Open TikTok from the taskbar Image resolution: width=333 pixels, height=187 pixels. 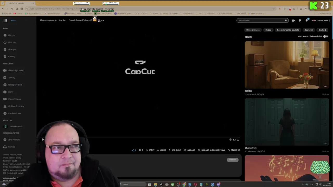(161, 184)
